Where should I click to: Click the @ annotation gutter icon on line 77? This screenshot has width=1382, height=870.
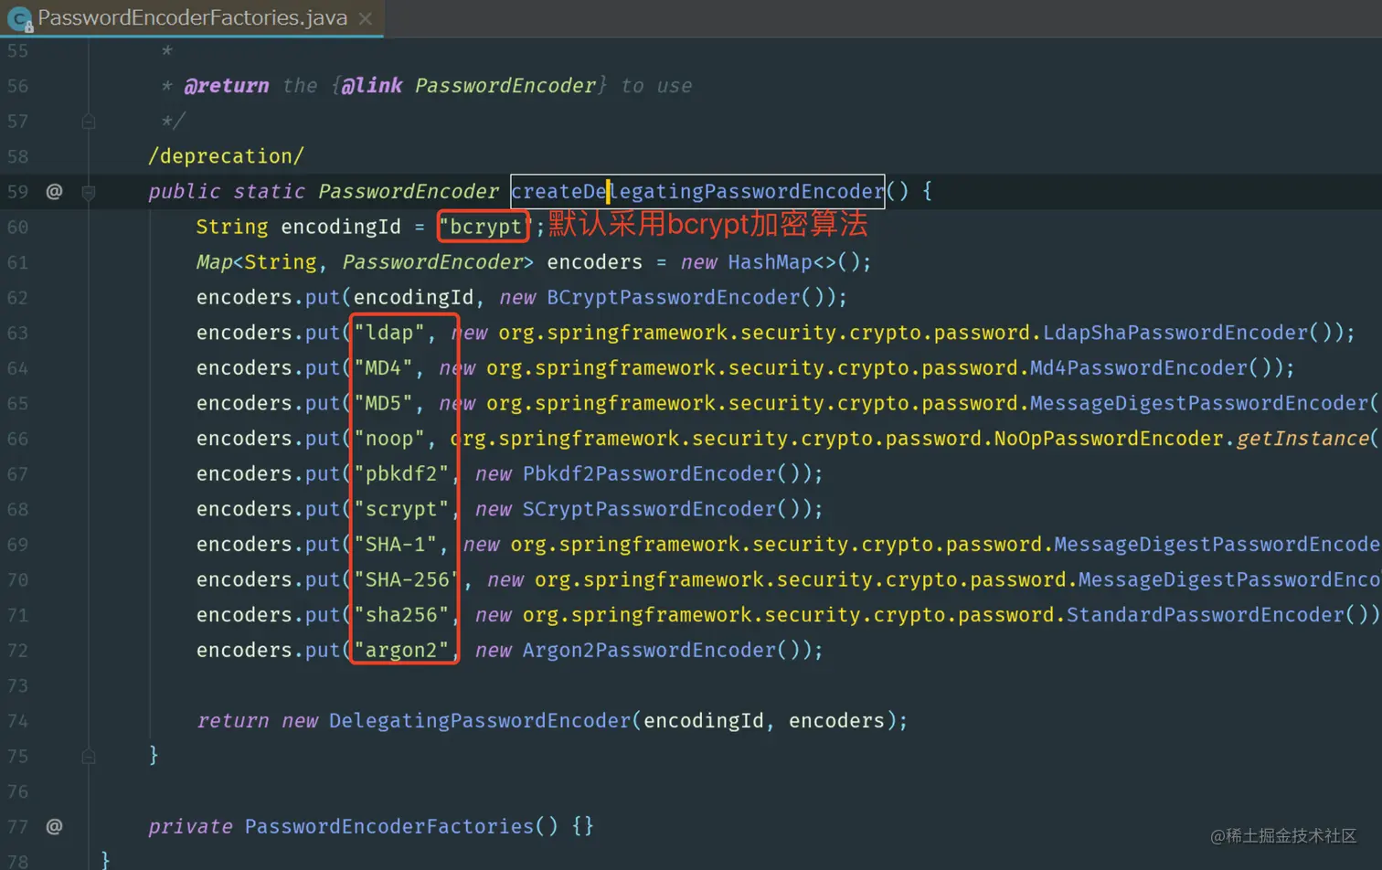(x=54, y=826)
